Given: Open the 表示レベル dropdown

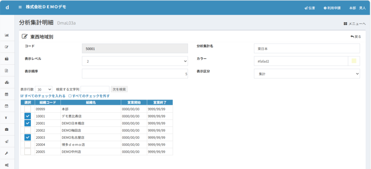Looking at the screenshot, I should pos(135,61).
